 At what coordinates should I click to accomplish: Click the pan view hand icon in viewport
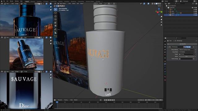pyautogui.click(x=161, y=19)
